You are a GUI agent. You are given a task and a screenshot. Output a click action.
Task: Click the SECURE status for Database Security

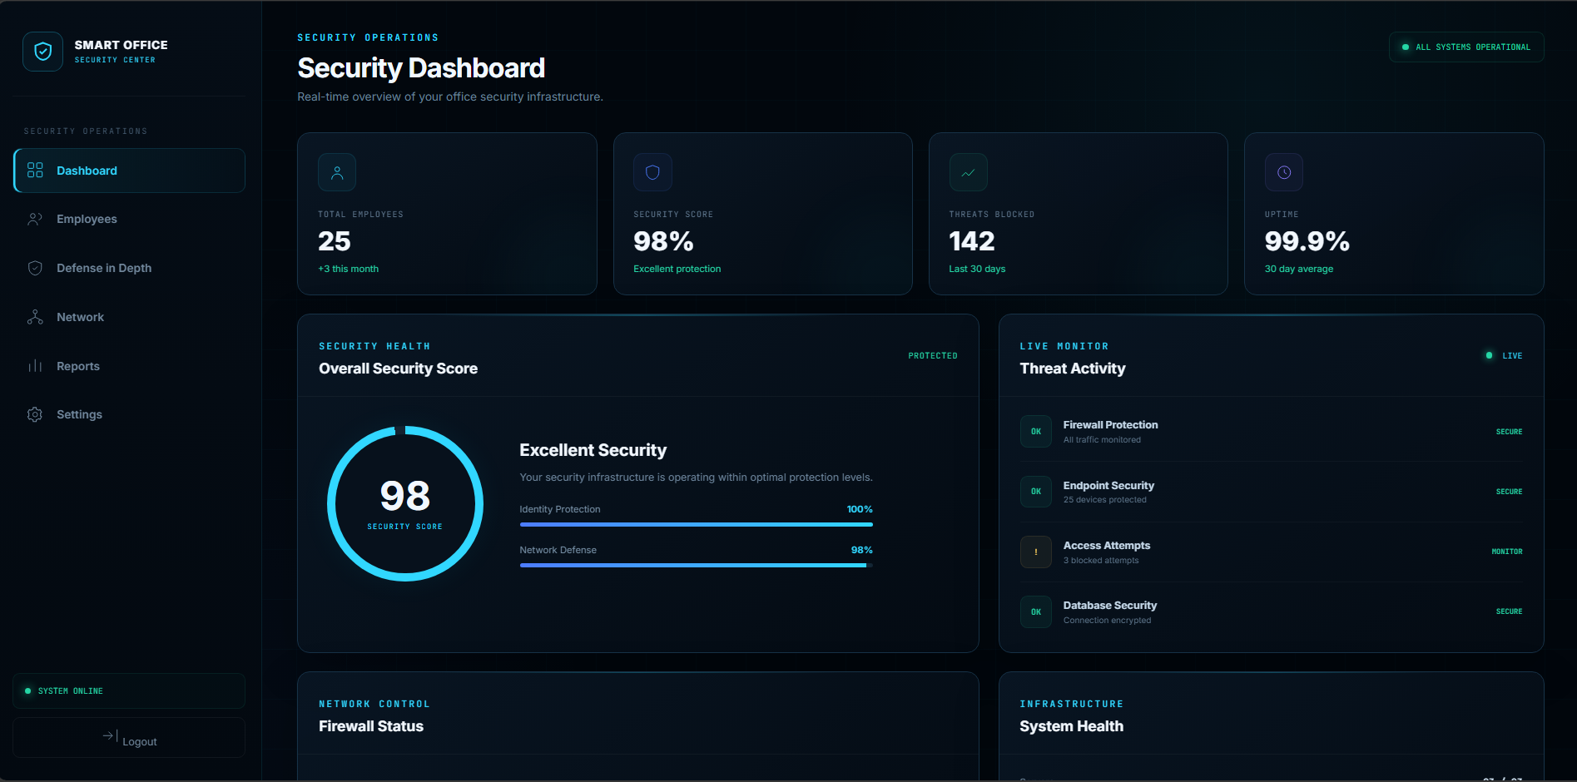pos(1509,611)
